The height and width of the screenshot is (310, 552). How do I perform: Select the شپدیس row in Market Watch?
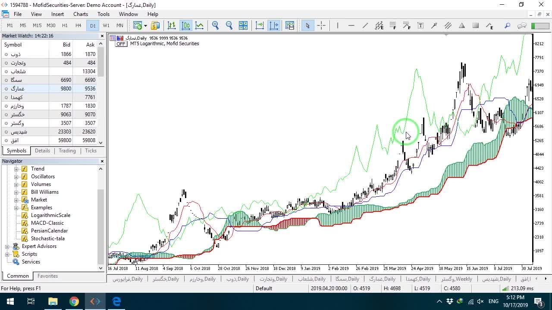pyautogui.click(x=49, y=132)
